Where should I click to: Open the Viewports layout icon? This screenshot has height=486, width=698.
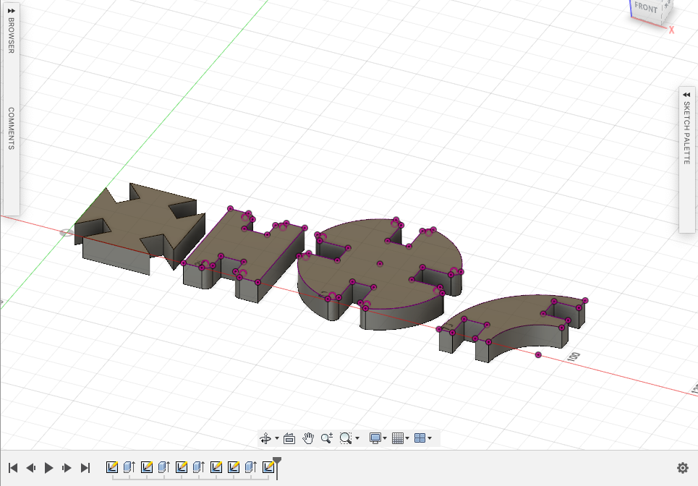pyautogui.click(x=420, y=438)
